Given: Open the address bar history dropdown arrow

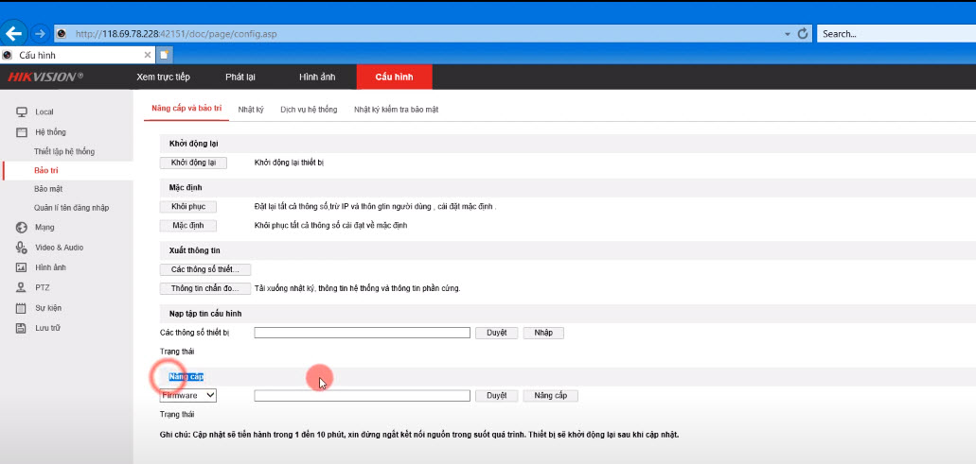Looking at the screenshot, I should click(787, 34).
